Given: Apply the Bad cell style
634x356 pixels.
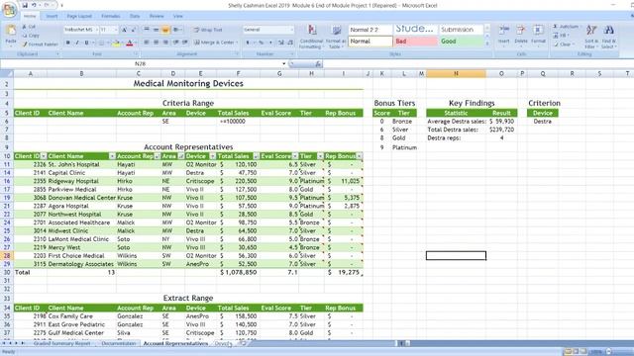Looking at the screenshot, I should pyautogui.click(x=416, y=42).
